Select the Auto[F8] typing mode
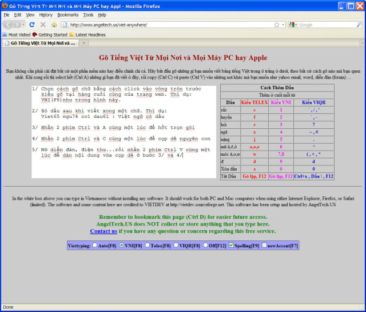This screenshot has height=312, width=366. [x=95, y=245]
